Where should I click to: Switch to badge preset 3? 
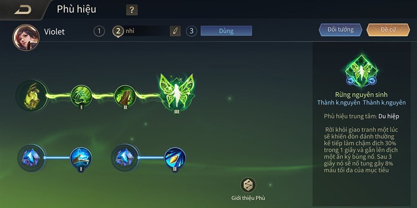[x=191, y=31]
